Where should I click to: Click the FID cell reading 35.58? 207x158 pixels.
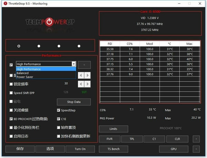(110, 49)
